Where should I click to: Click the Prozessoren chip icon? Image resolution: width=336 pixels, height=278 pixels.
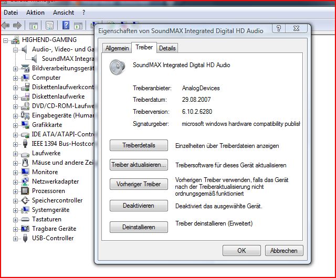(x=25, y=191)
